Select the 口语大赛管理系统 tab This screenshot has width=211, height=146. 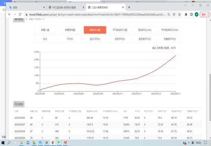point(105,7)
